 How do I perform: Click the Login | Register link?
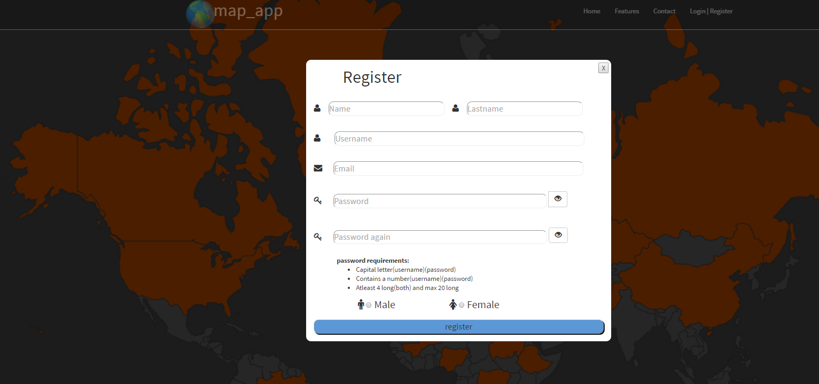711,11
